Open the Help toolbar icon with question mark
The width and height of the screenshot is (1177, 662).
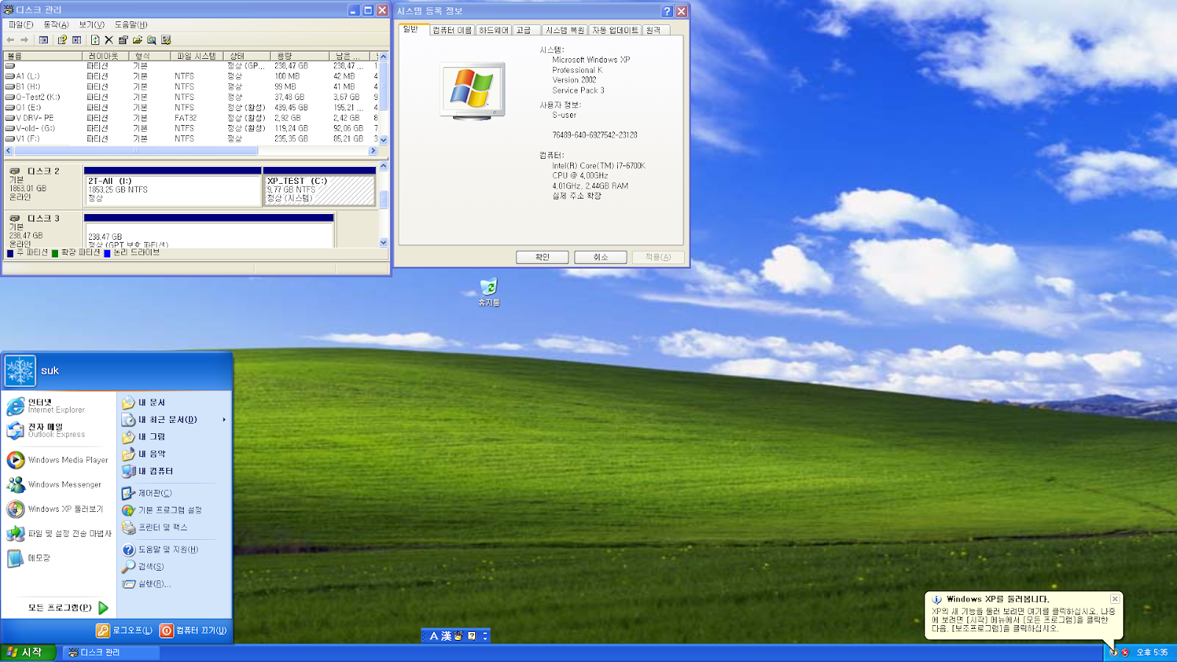(62, 40)
